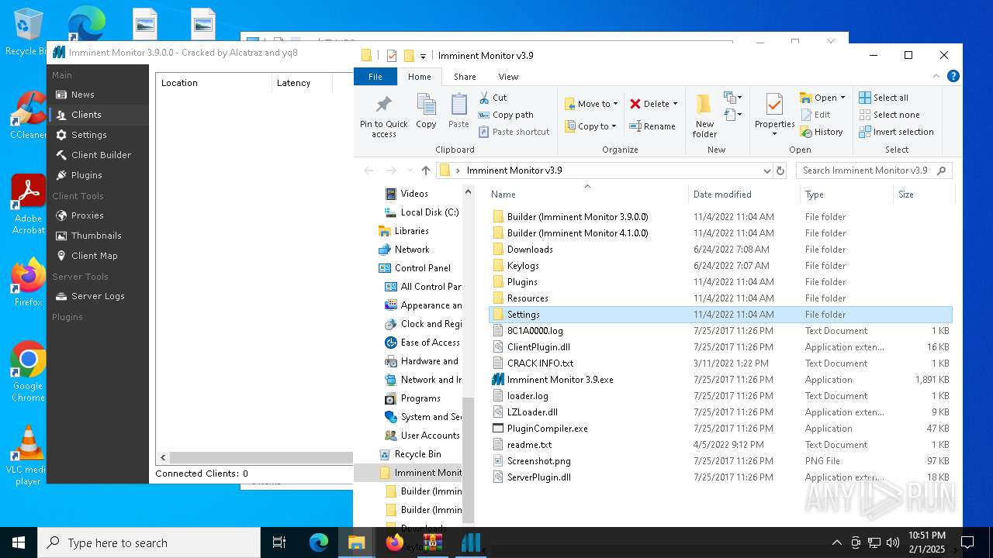This screenshot has width=993, height=558.
Task: Click History in Open group
Action: pyautogui.click(x=822, y=132)
